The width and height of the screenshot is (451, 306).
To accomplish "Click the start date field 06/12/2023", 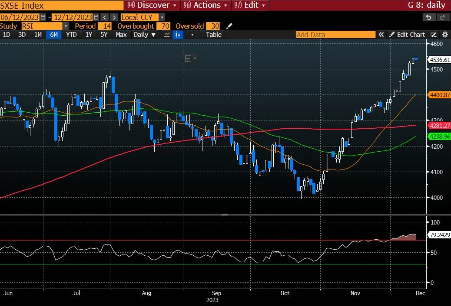I will click(20, 17).
